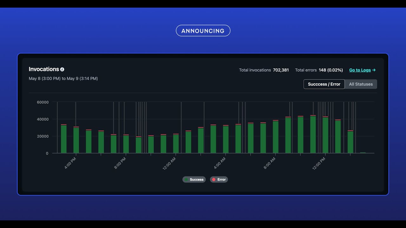406x228 pixels.
Task: Switch to the Succcess / Error view
Action: (324, 84)
